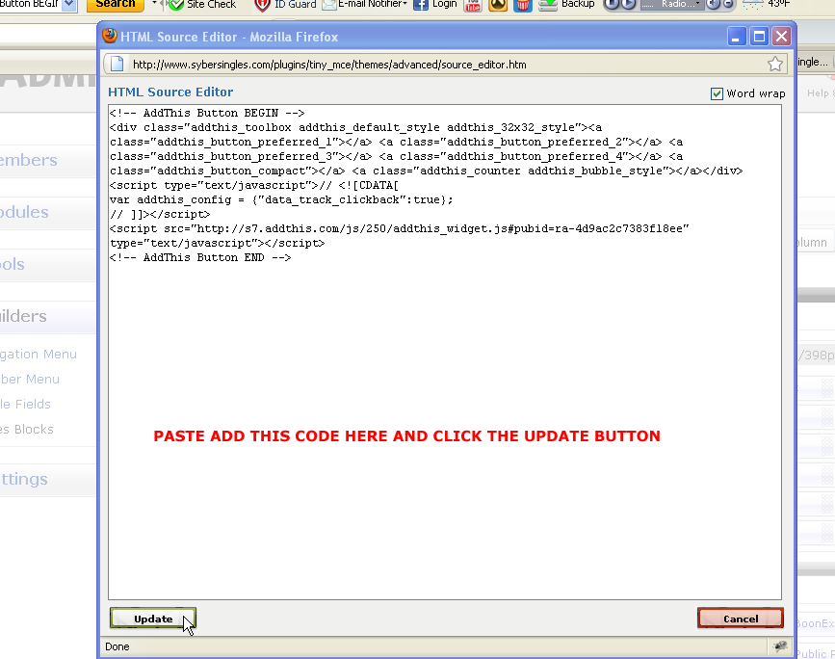The height and width of the screenshot is (659, 835).
Task: Click the ID Guard shield icon
Action: [262, 4]
